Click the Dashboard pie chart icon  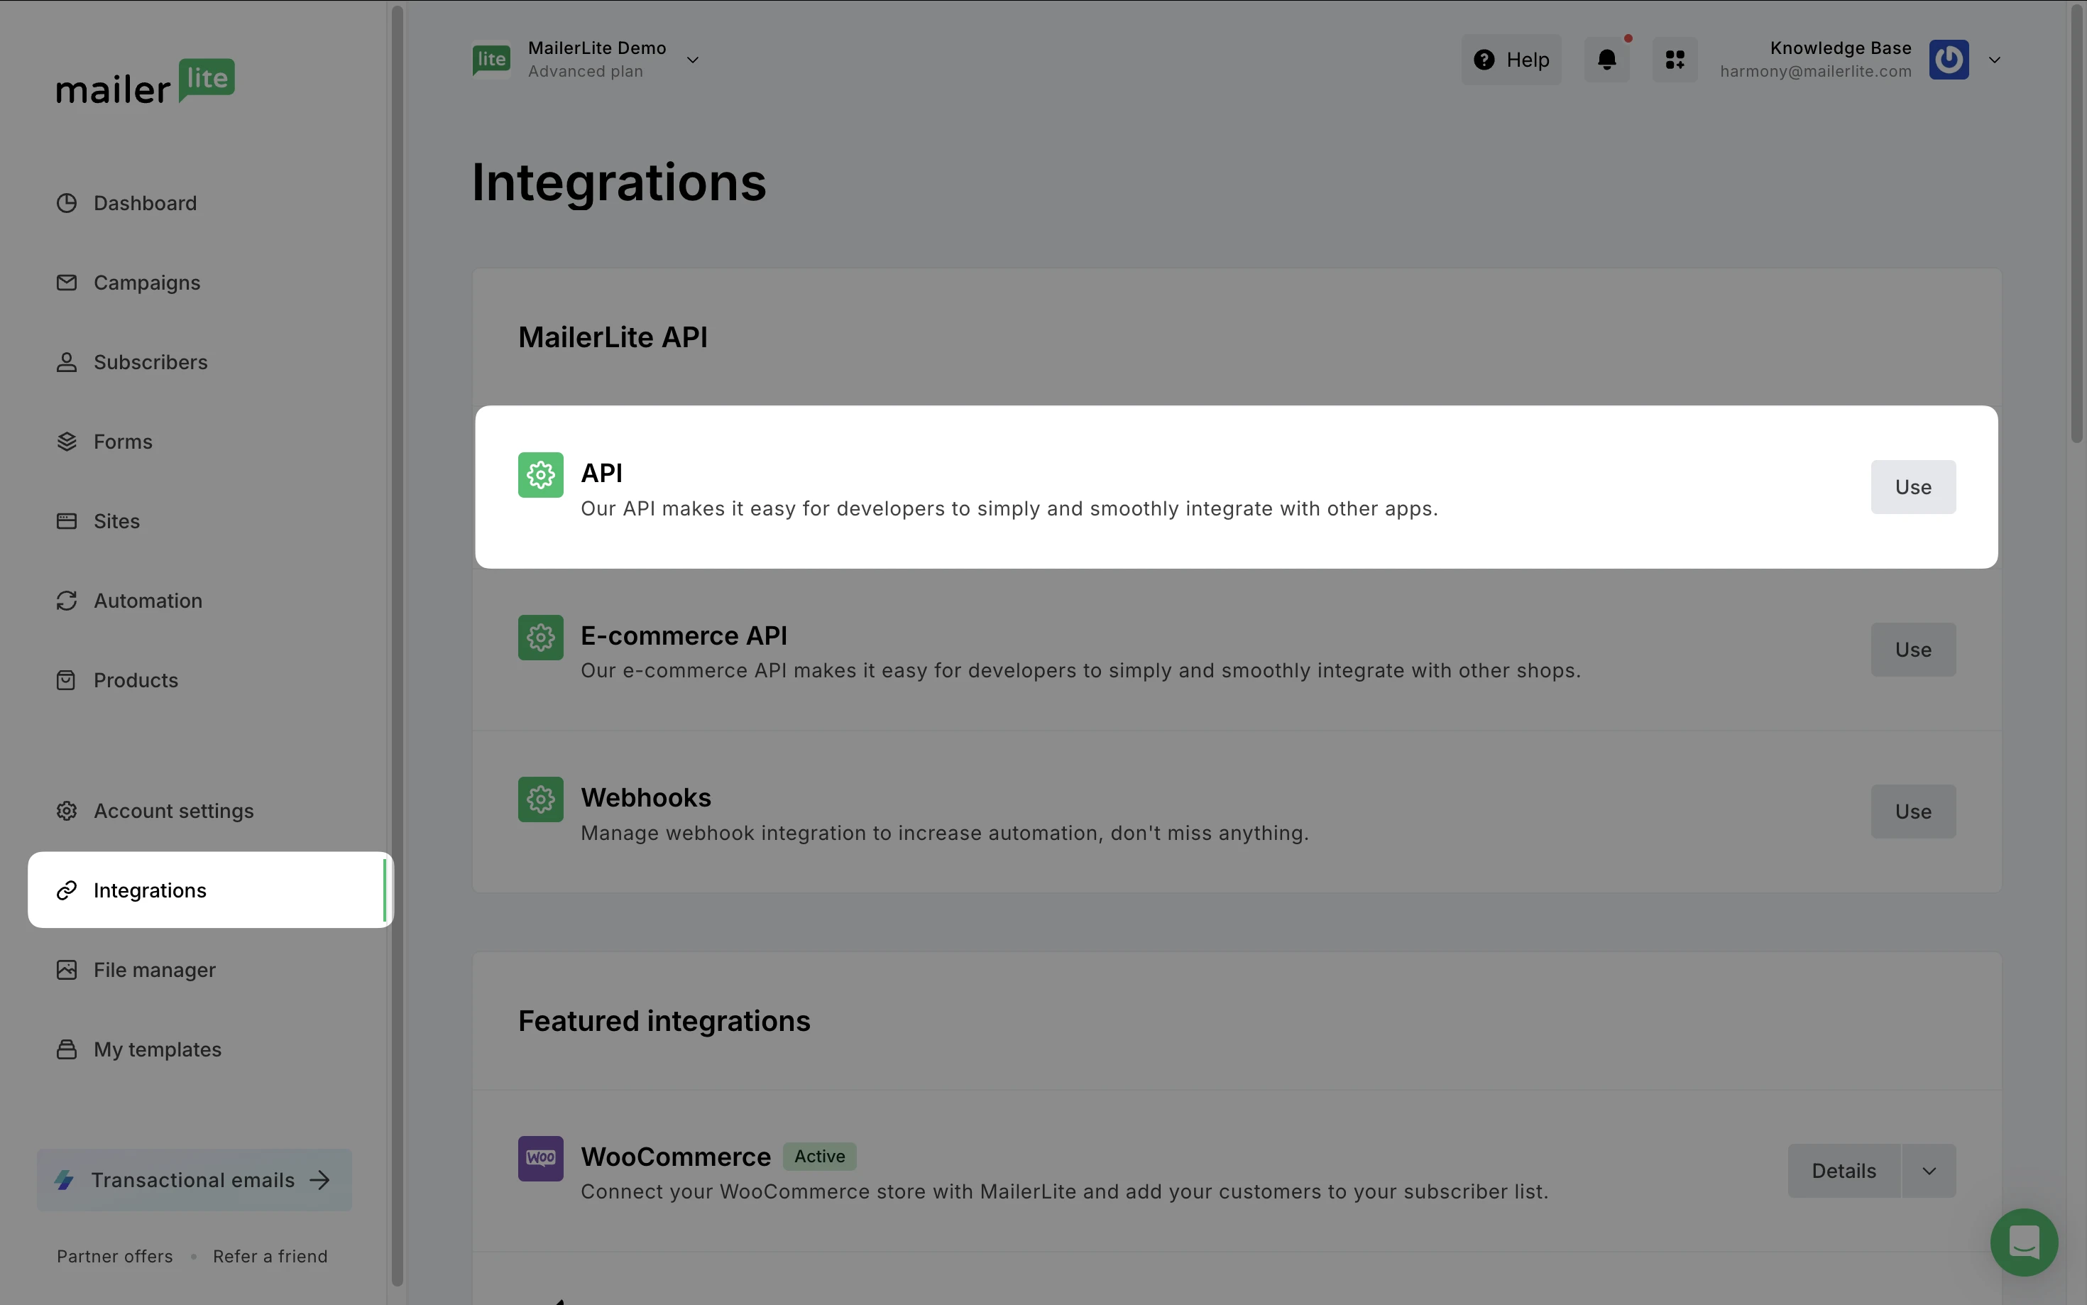point(67,203)
